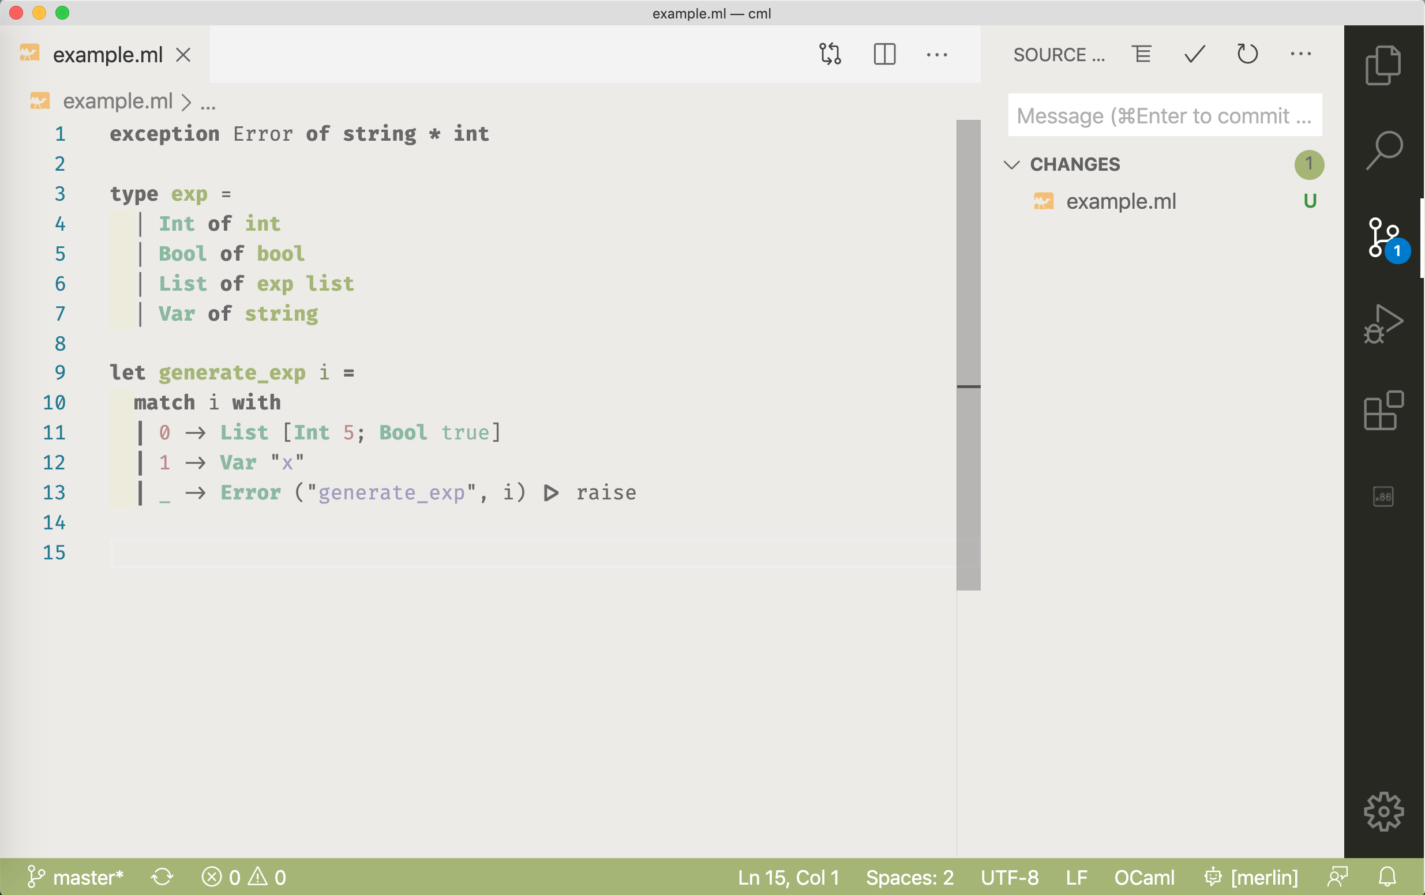Toggle view as tree list icon
The image size is (1425, 895).
point(1142,54)
